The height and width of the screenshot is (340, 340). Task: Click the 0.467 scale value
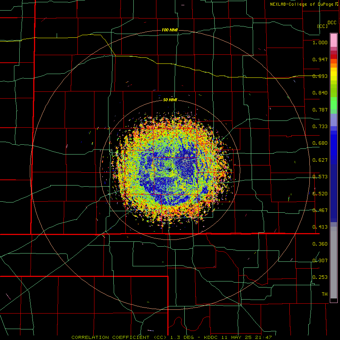point(320,210)
